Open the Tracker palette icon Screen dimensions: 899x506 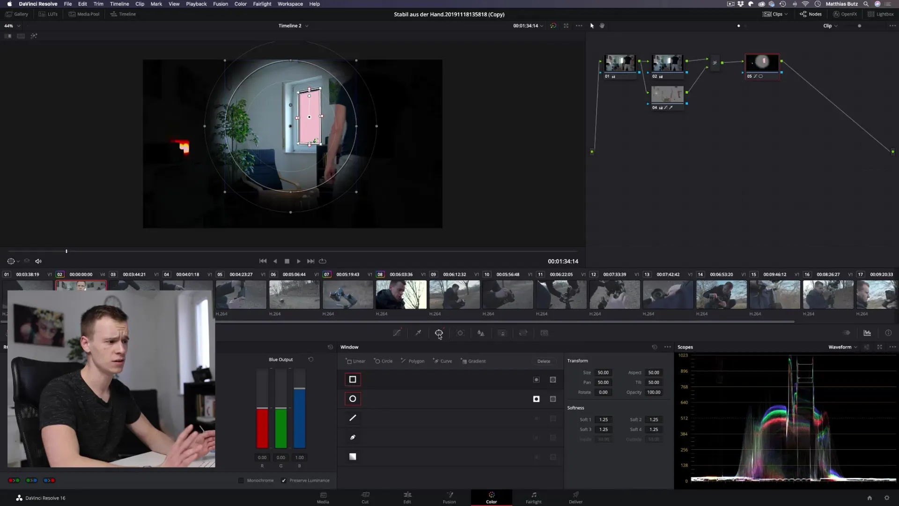[460, 333]
